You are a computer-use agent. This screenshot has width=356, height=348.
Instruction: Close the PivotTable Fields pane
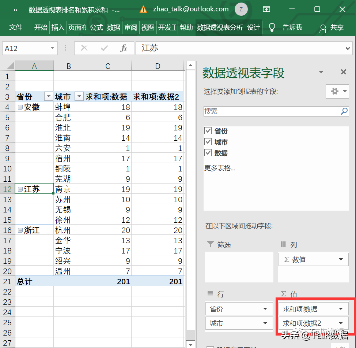point(344,72)
